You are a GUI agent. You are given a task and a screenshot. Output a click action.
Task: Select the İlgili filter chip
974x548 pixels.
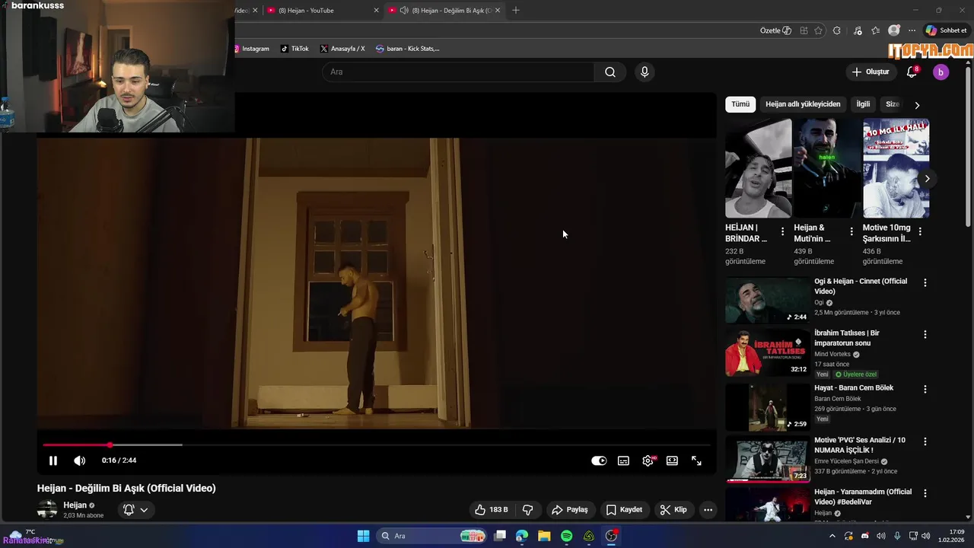[x=863, y=104]
